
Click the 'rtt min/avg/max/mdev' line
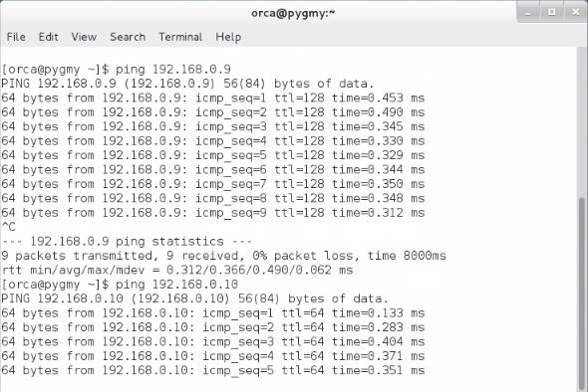coord(177,270)
